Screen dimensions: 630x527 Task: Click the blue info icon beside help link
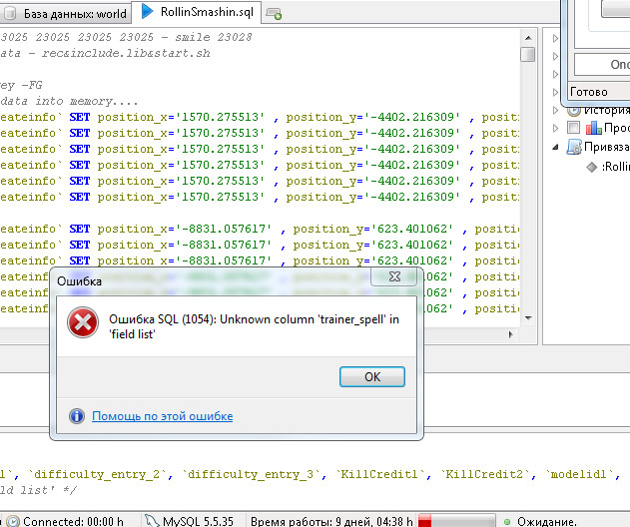(x=77, y=415)
